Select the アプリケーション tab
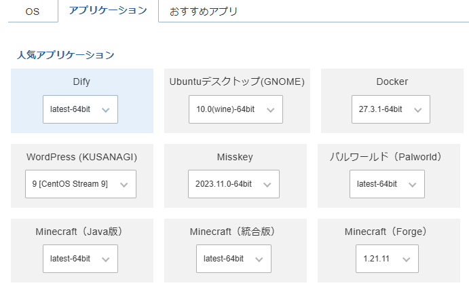 (108, 11)
